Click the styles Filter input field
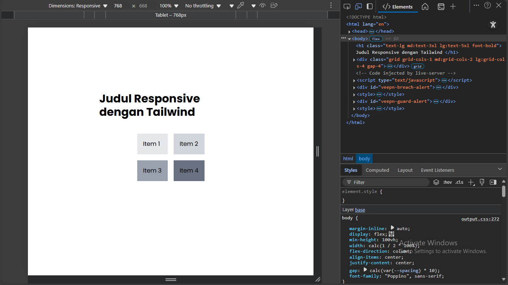Image resolution: width=508 pixels, height=285 pixels. click(386, 182)
